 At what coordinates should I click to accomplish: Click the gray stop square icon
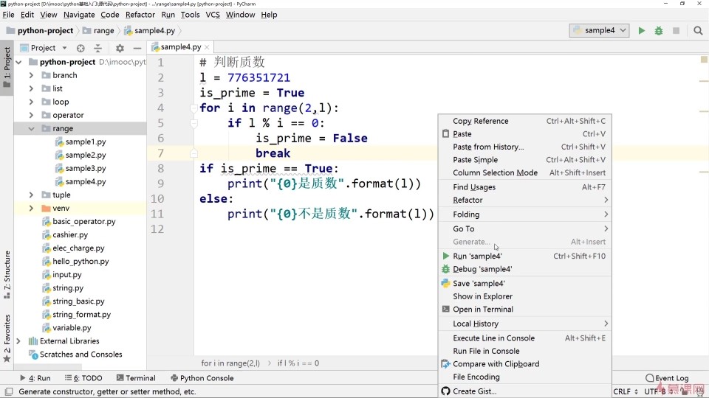pos(676,31)
